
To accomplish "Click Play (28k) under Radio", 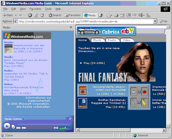I will [x=12, y=80].
